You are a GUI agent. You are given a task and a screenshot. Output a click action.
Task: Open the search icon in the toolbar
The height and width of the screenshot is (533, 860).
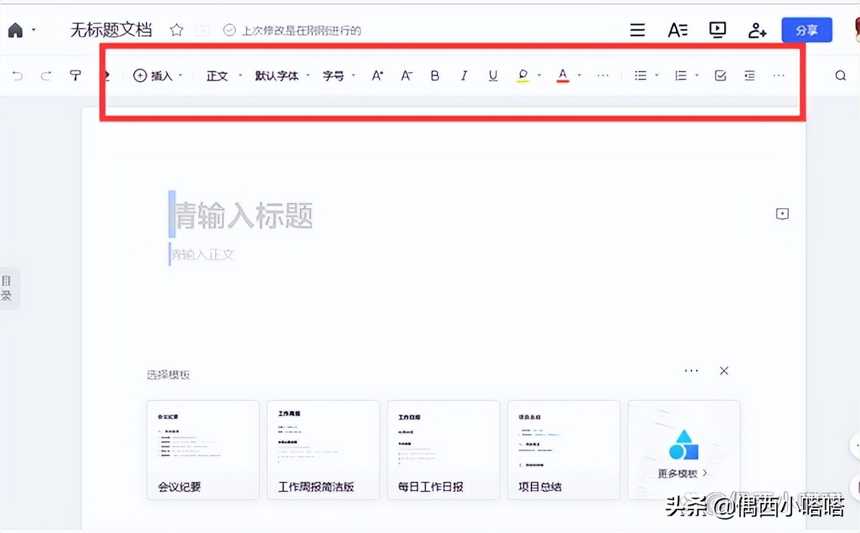841,75
